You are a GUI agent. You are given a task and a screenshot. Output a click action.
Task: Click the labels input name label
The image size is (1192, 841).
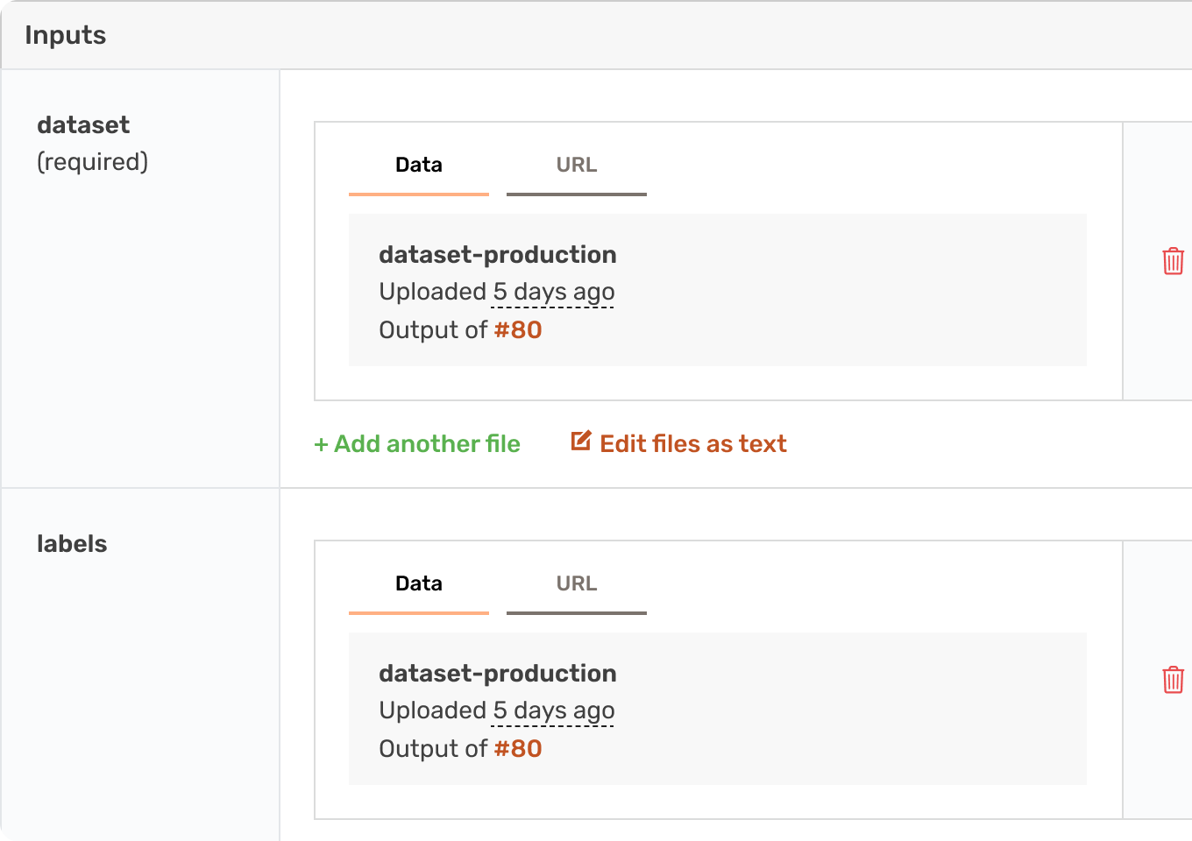point(72,544)
